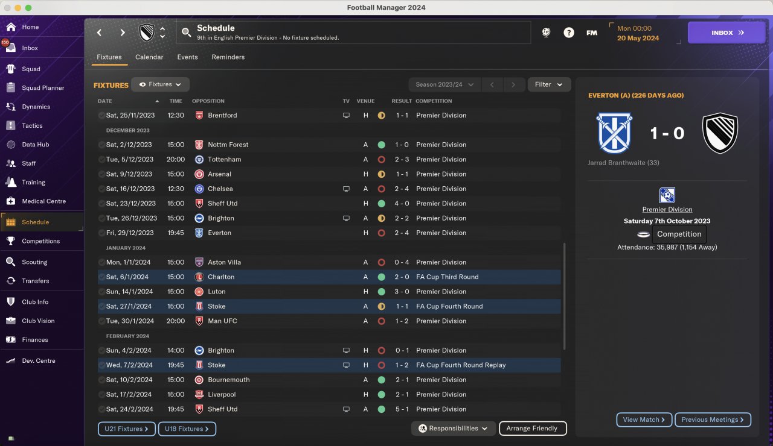Click the up chevron beside the club badge
773x446 pixels.
click(162, 28)
